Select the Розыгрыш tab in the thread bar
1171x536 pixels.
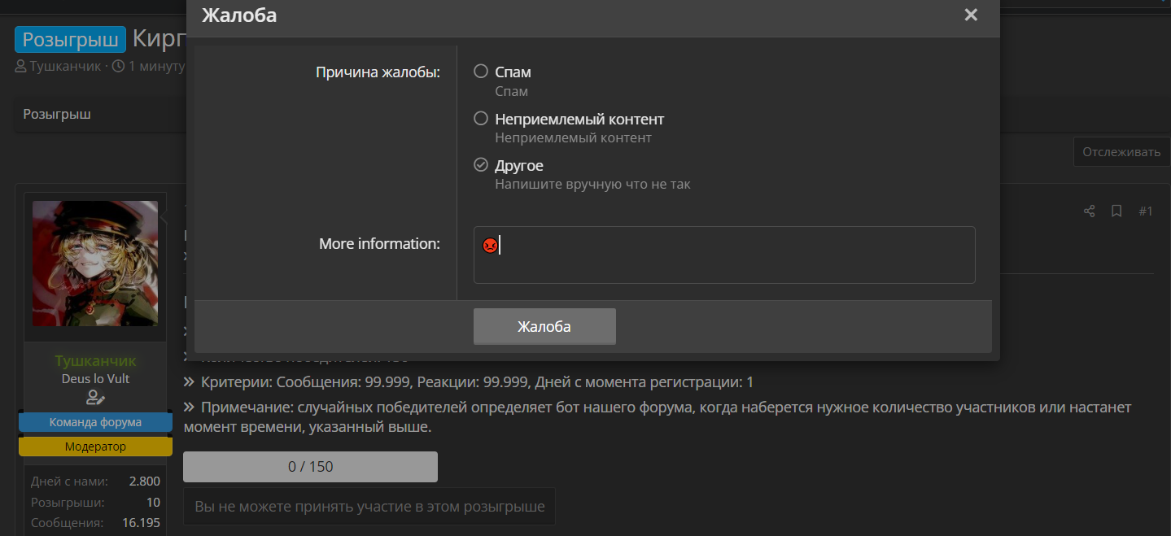pyautogui.click(x=57, y=114)
